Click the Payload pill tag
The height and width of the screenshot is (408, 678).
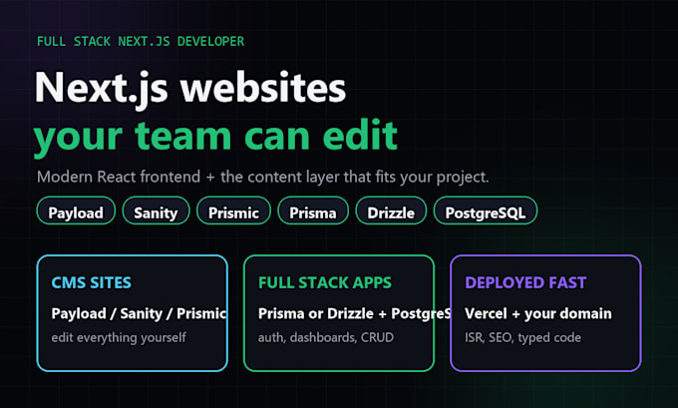pos(76,210)
